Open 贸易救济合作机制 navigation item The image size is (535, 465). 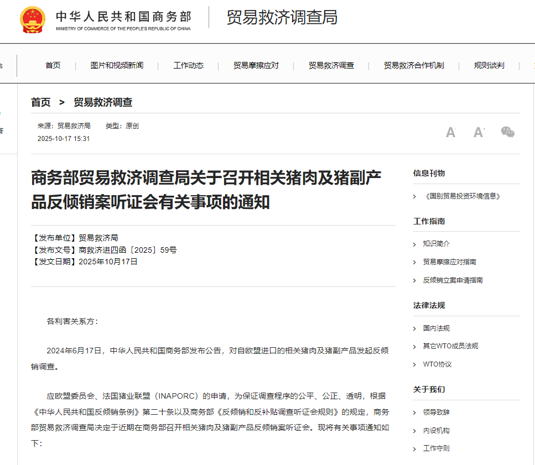pyautogui.click(x=414, y=65)
